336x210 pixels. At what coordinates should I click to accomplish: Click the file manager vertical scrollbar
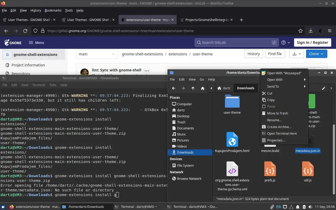tap(334, 159)
